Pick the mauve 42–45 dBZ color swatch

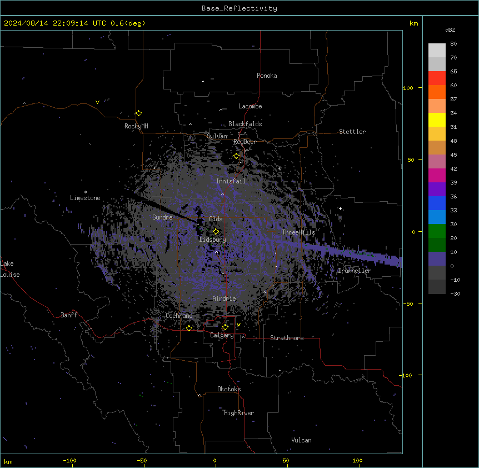coord(437,162)
